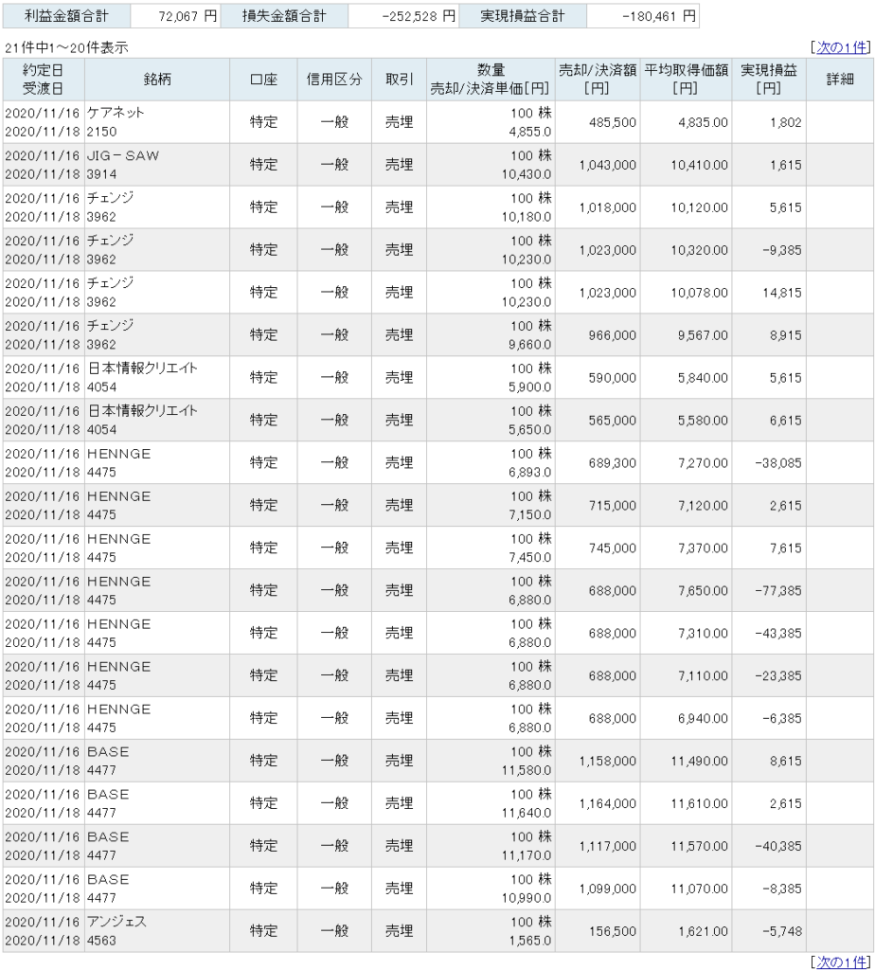Click the 7,615 realized profit
875x970 pixels.
click(x=785, y=548)
